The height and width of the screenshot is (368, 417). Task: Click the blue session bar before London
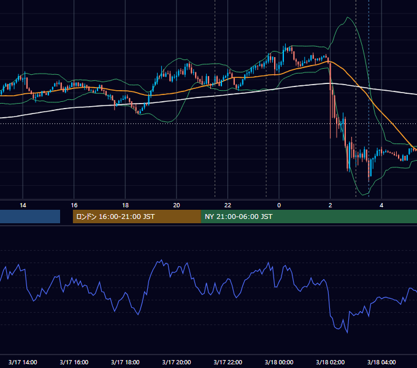click(x=30, y=217)
